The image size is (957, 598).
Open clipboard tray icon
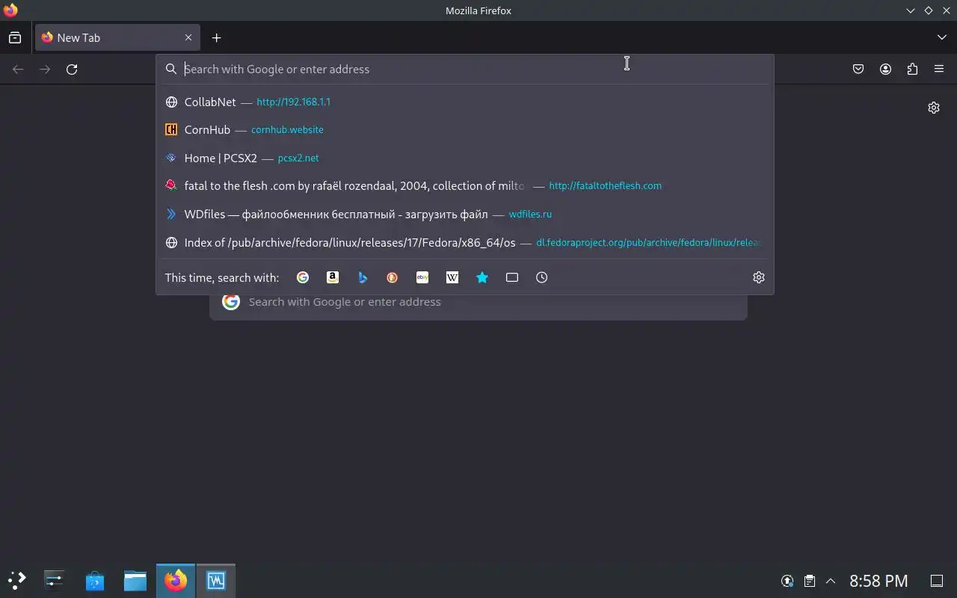[809, 581]
